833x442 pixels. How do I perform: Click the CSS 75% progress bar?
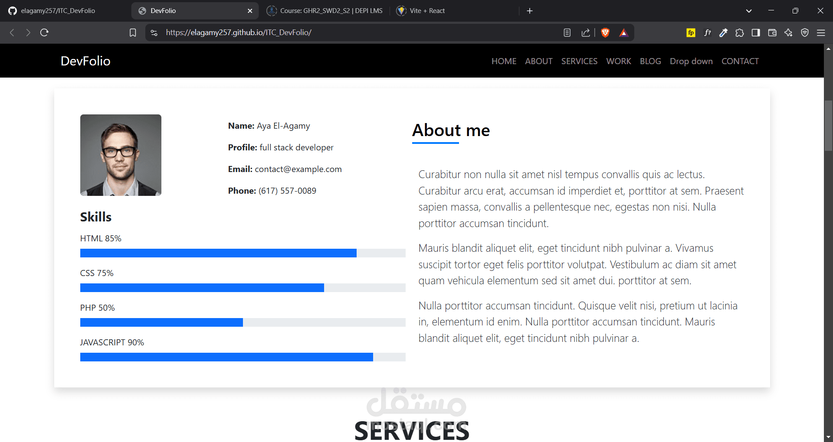243,288
